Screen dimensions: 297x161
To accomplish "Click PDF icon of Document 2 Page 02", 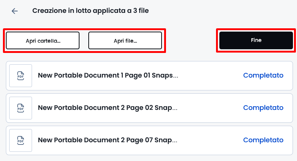I will (x=21, y=108).
